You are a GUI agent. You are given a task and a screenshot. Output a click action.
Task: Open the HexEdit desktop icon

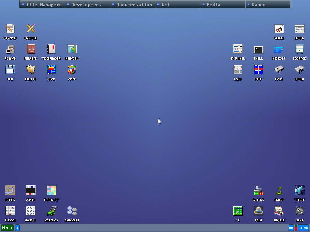tap(279, 50)
